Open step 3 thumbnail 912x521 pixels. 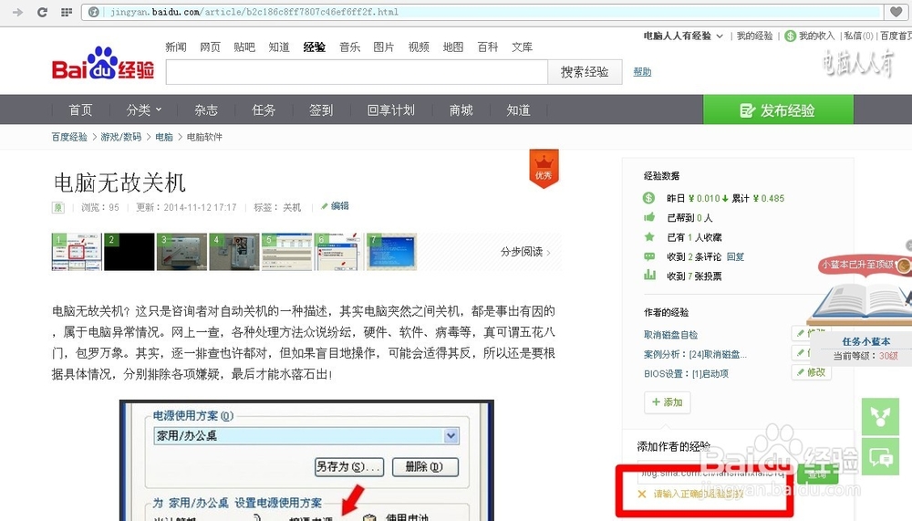coord(181,252)
